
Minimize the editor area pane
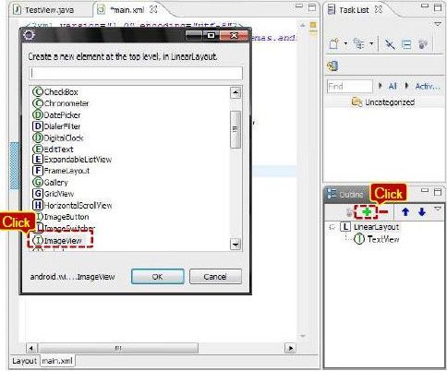[x=299, y=6]
